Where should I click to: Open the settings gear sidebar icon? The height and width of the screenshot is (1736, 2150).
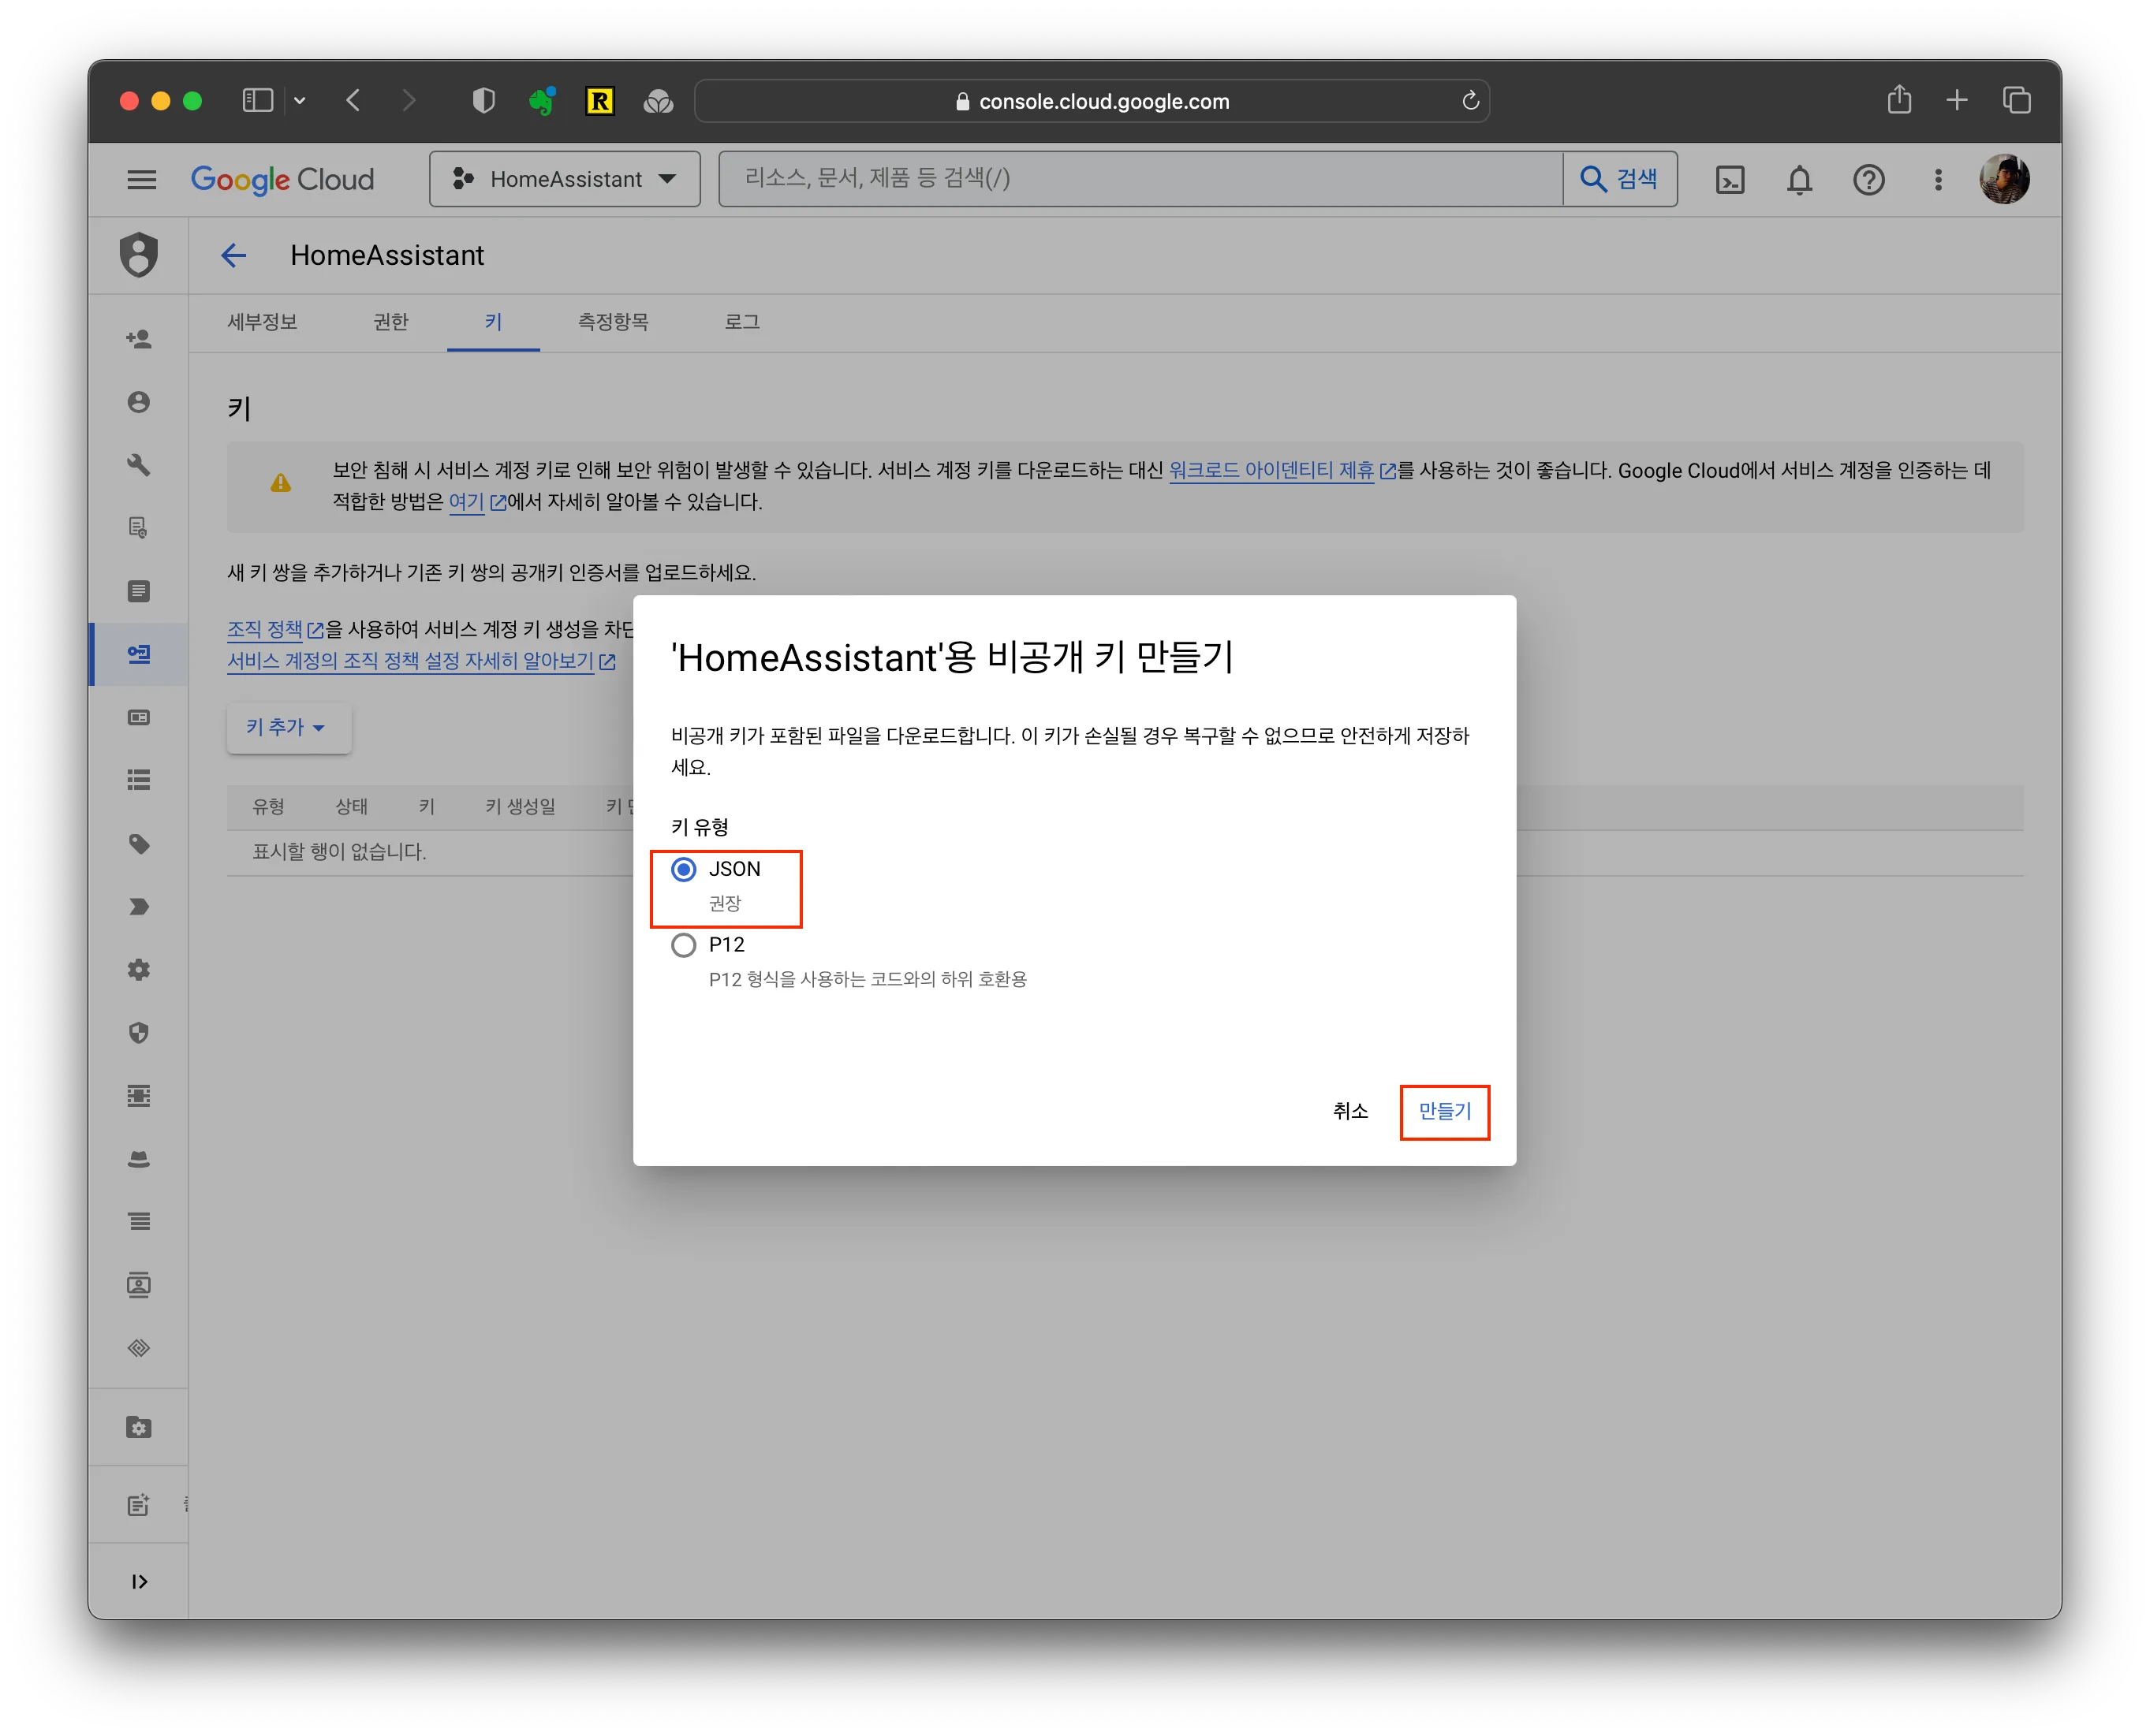139,970
